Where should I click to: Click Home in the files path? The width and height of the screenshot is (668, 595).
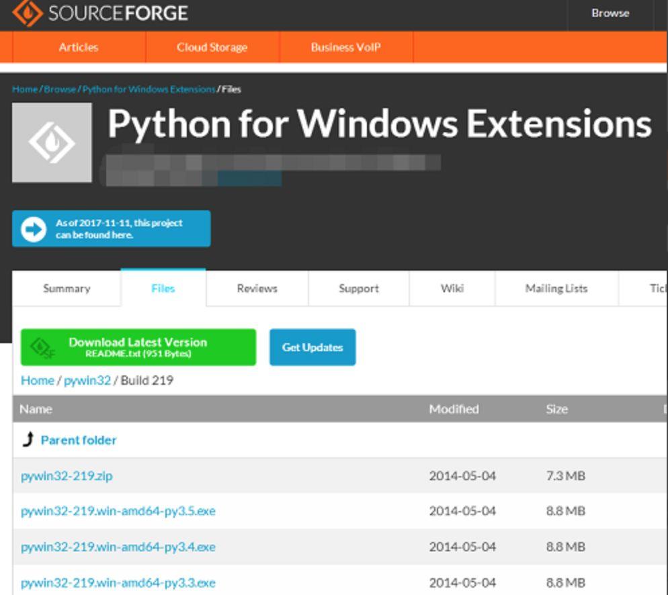point(38,381)
